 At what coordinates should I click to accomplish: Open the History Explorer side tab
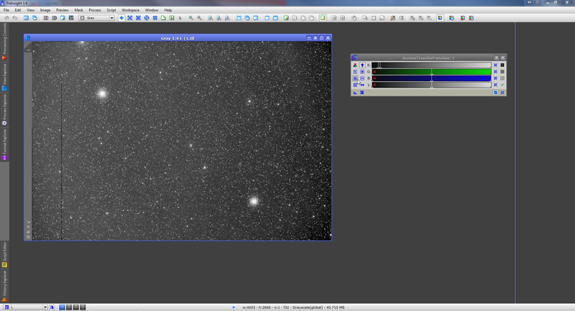coord(4,284)
